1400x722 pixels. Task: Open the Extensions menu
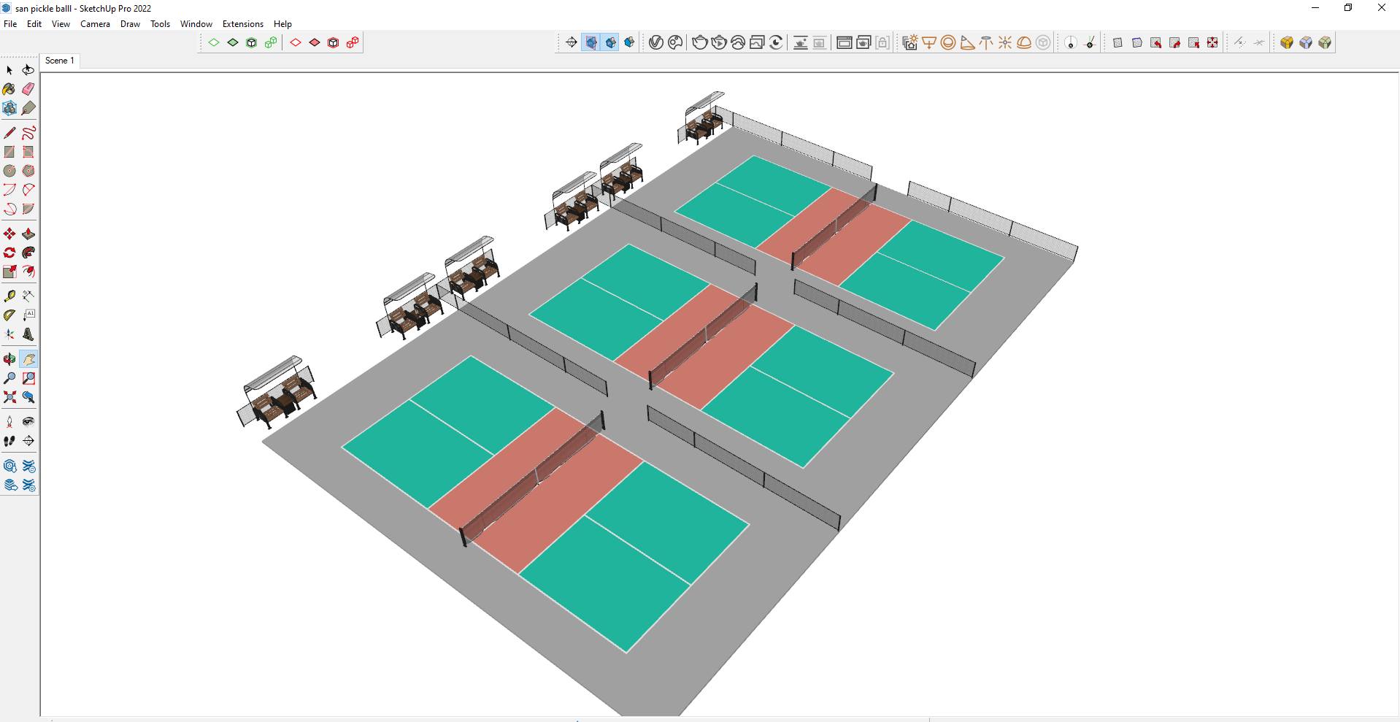tap(242, 24)
